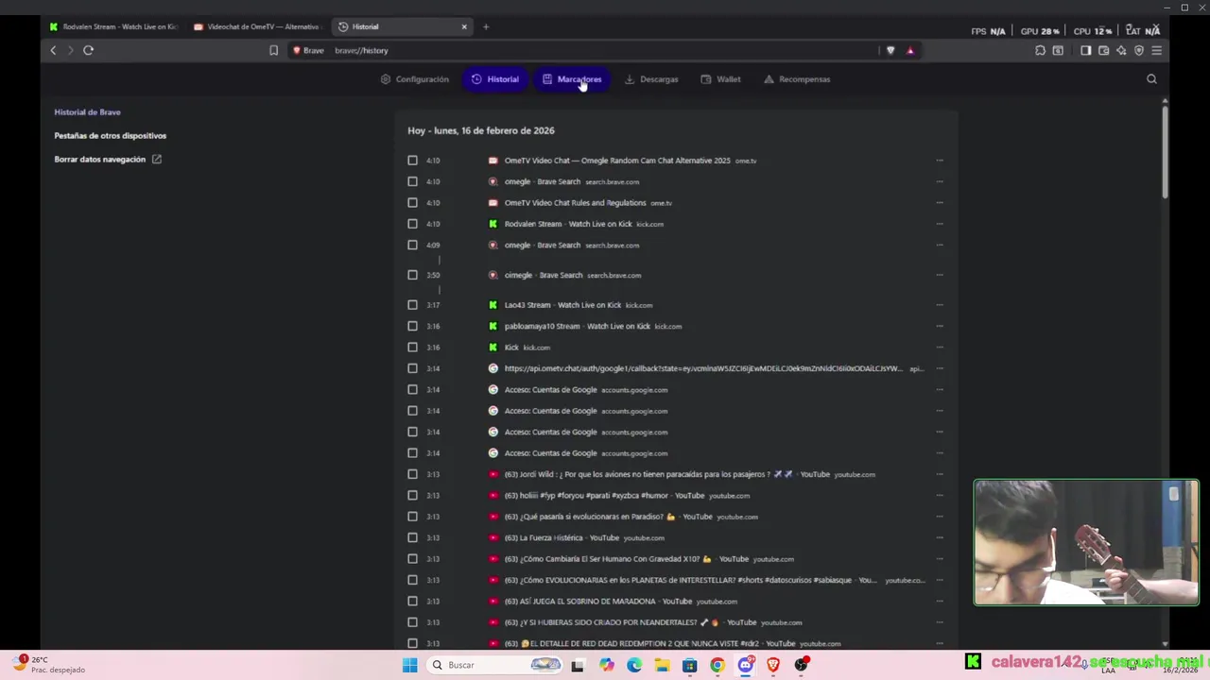Open the Recompensas section
The image size is (1210, 680).
797,79
